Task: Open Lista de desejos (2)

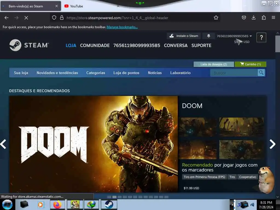Action: pos(214,64)
